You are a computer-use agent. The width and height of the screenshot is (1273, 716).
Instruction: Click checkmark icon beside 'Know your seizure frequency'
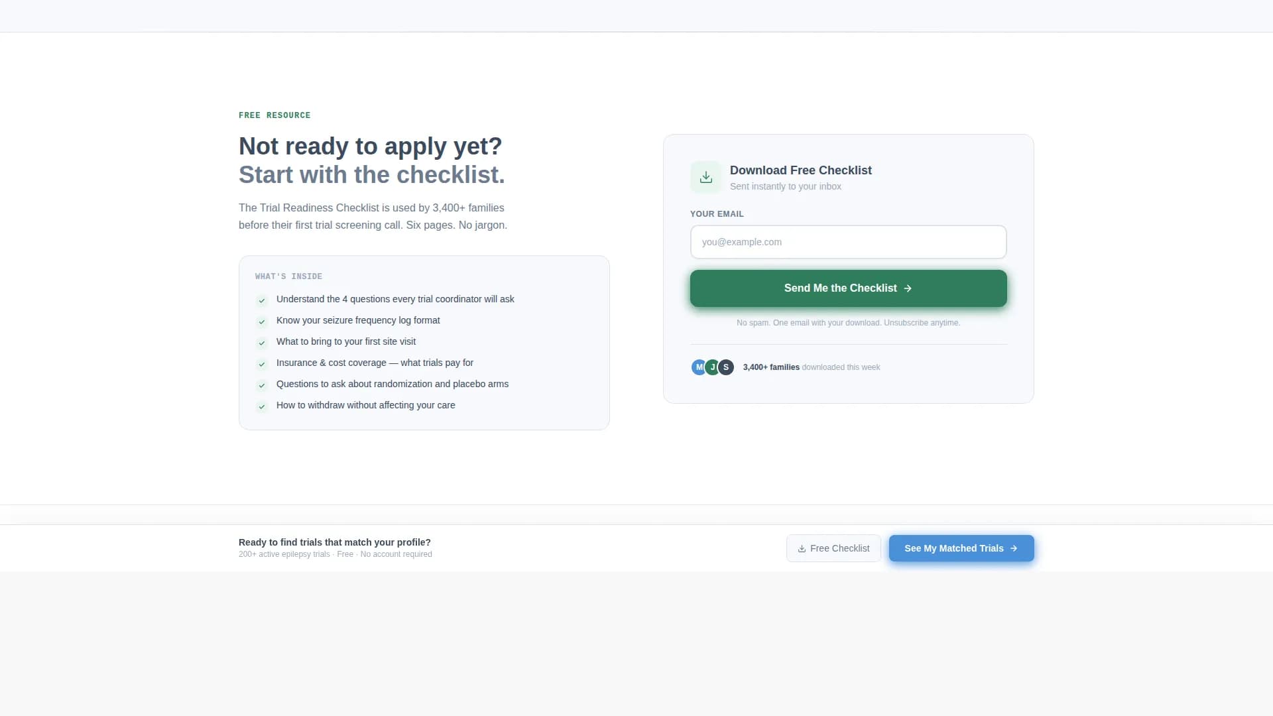(x=262, y=322)
